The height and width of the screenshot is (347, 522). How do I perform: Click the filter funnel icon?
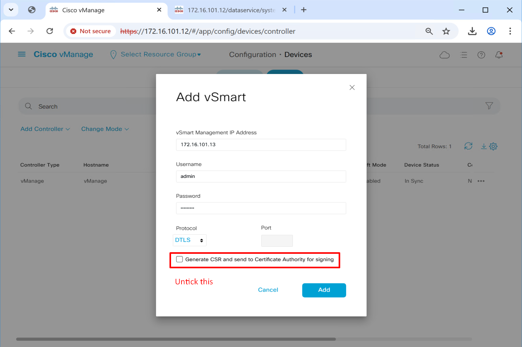point(489,106)
